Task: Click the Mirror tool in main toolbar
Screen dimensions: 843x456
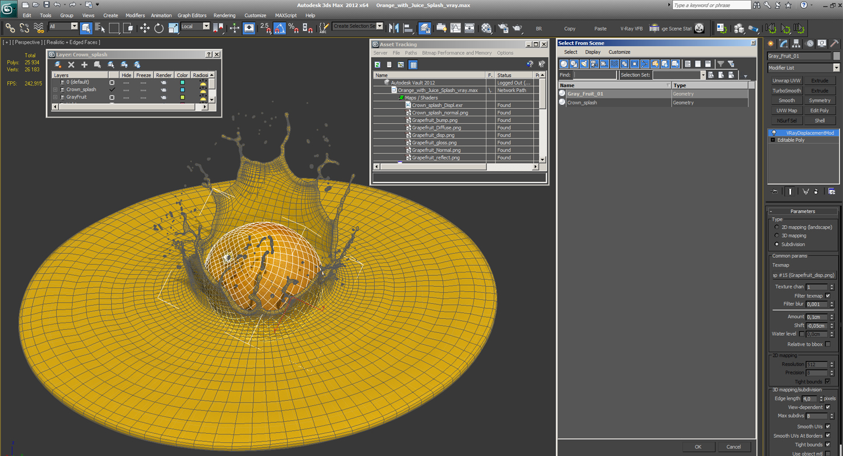Action: [394, 27]
